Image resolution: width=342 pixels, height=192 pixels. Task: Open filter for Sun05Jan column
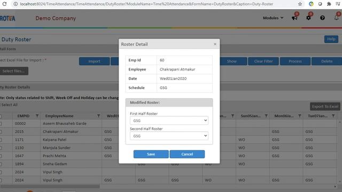tap(266, 116)
